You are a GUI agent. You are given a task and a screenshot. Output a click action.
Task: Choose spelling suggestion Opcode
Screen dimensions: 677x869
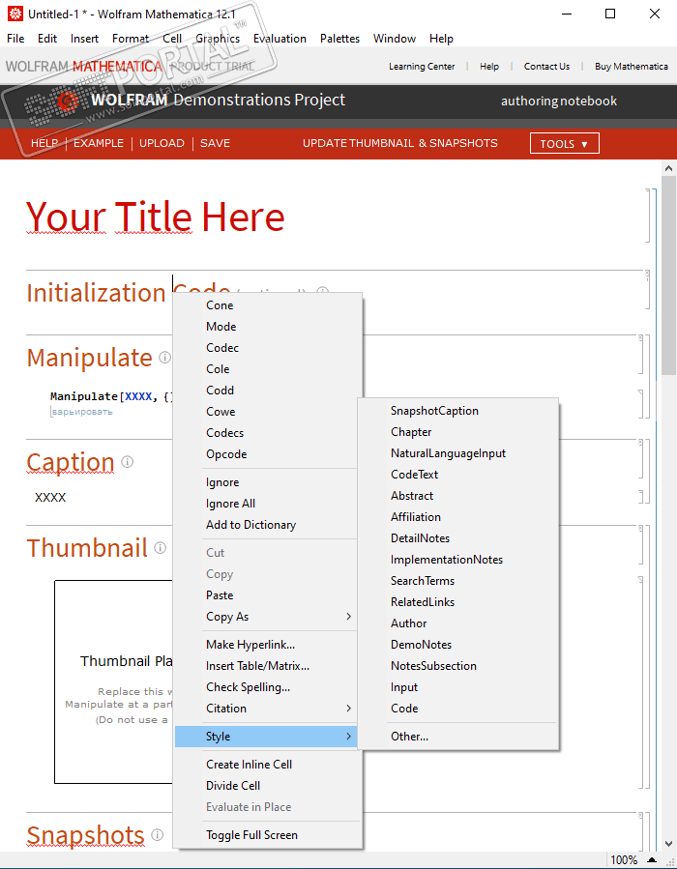[x=268, y=454]
